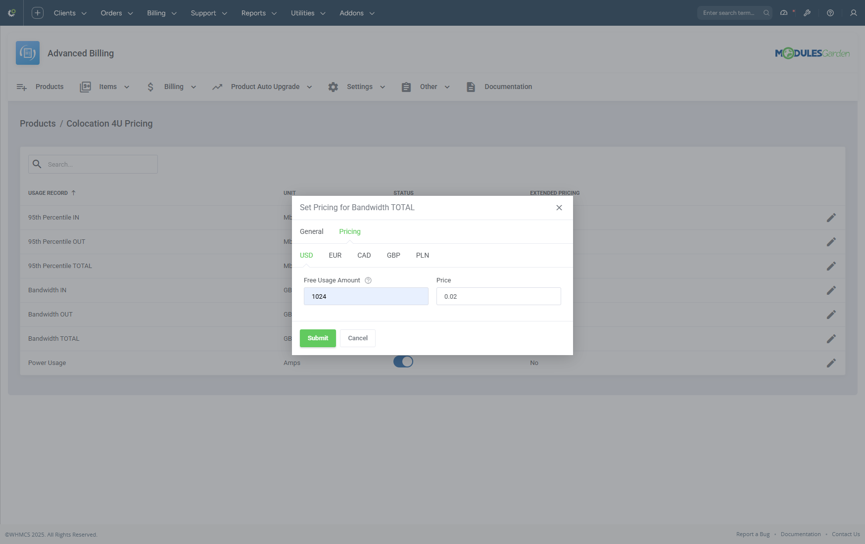Screen dimensions: 865x544
Task: Edit the Power Usage row
Action: click(x=831, y=363)
